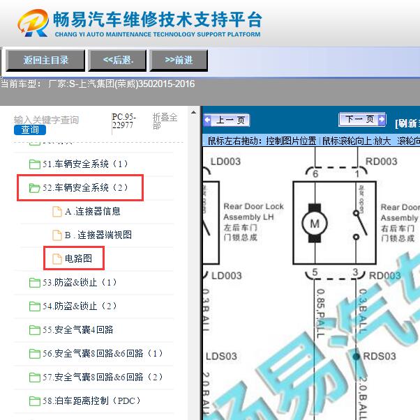
Task: Click folder icon of 55.安全气囊4回路
Action: pyautogui.click(x=35, y=330)
